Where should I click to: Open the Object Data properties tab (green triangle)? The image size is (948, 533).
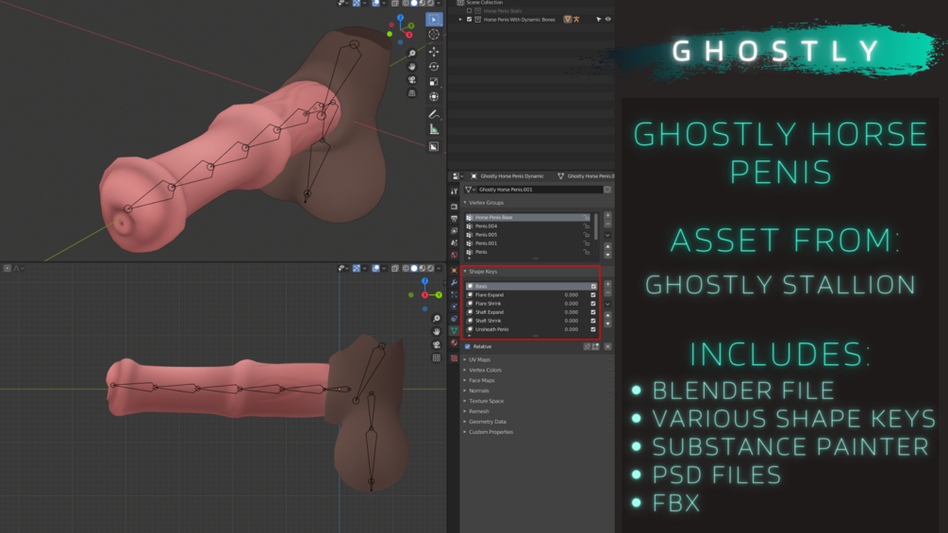coord(454,331)
